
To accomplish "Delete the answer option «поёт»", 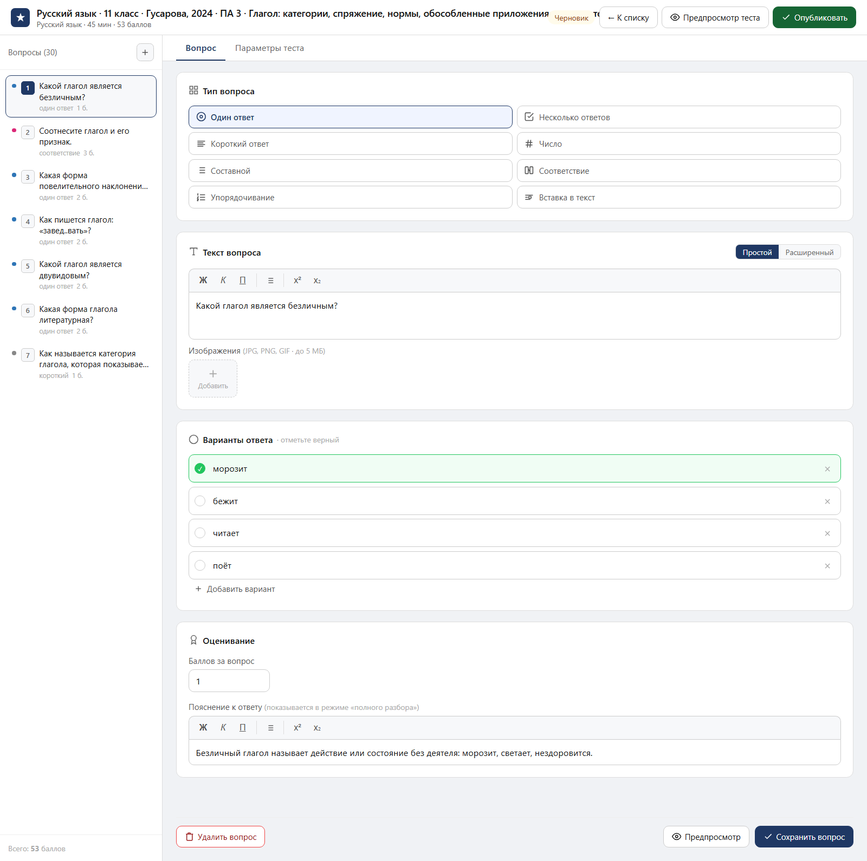I will pyautogui.click(x=827, y=566).
